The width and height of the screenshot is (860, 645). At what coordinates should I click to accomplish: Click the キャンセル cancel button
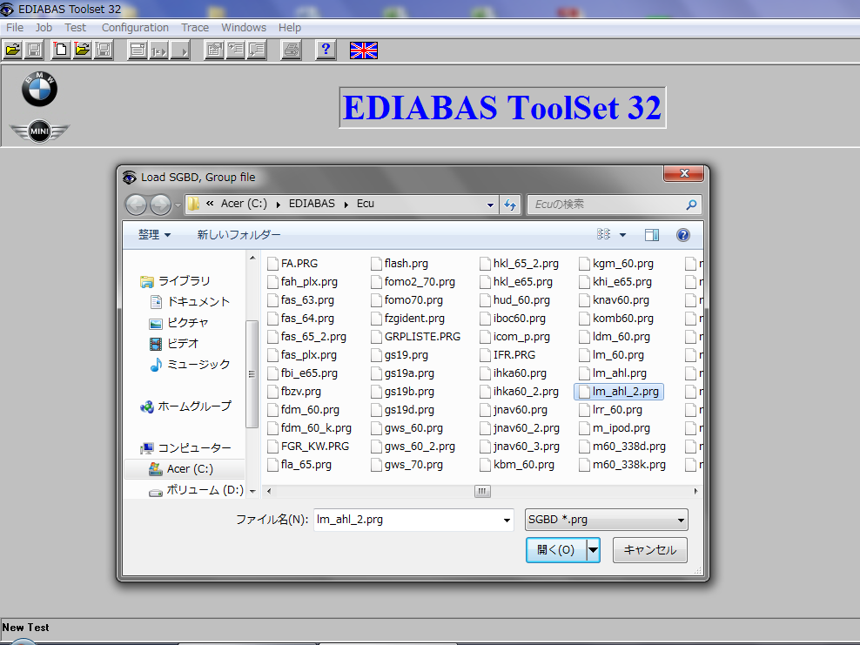(x=650, y=549)
